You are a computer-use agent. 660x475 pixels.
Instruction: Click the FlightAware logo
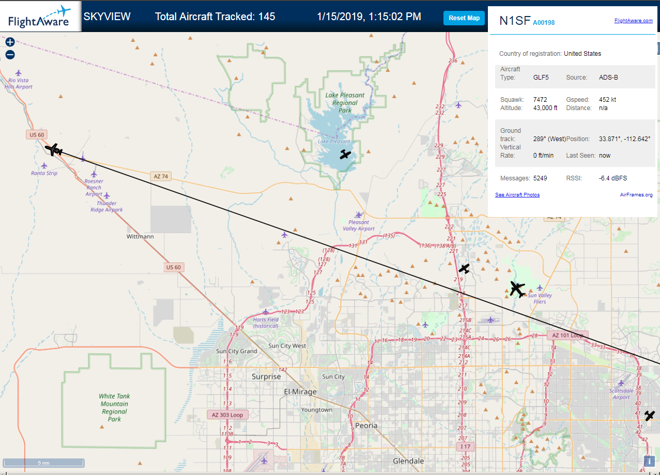click(x=40, y=17)
